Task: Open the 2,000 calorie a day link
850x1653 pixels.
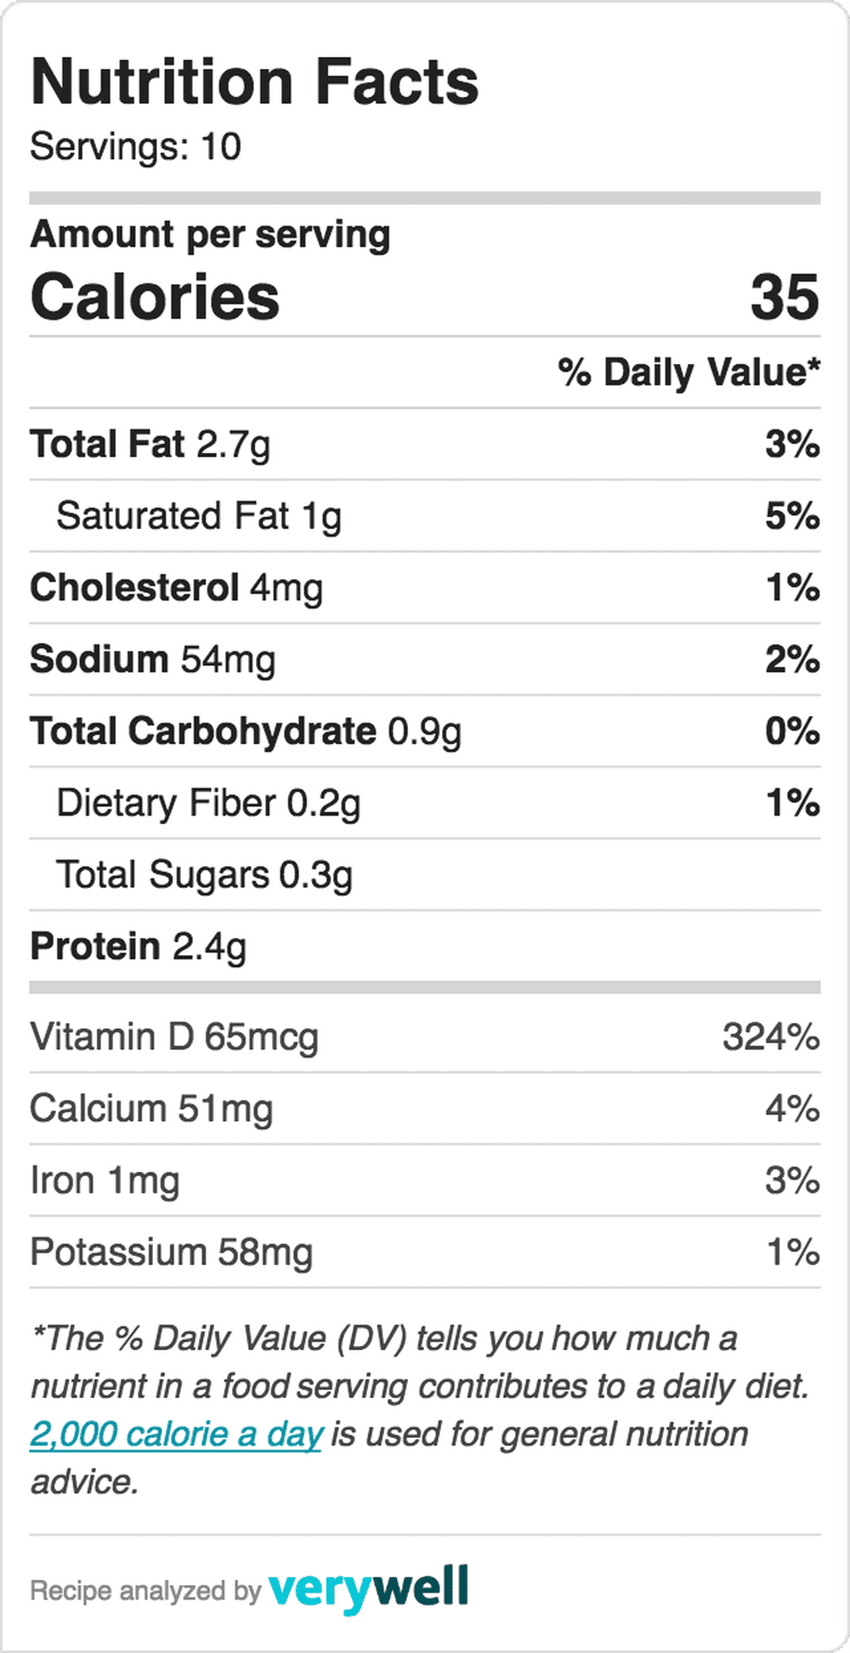Action: click(176, 1434)
